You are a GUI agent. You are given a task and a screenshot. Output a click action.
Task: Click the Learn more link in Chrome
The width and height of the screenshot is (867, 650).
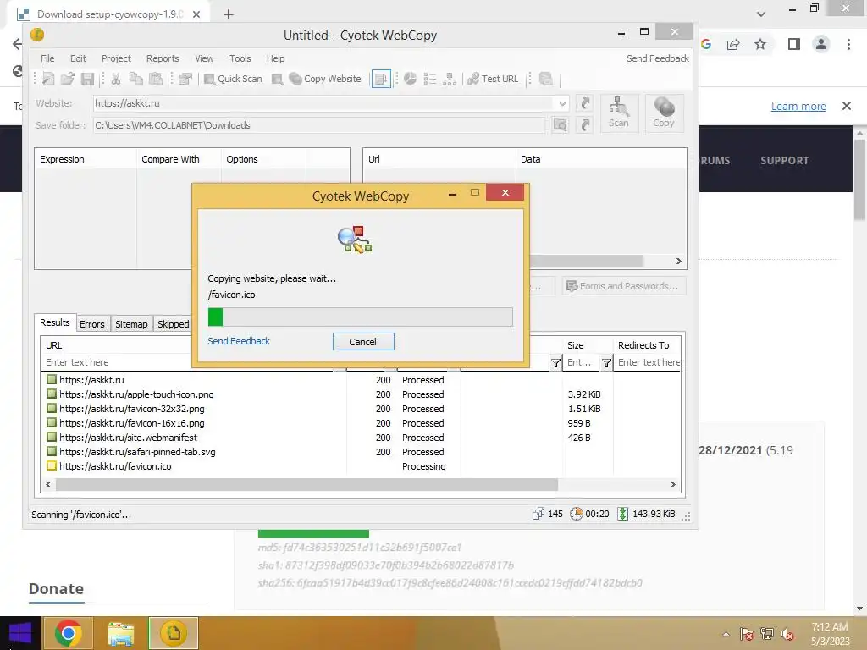798,106
